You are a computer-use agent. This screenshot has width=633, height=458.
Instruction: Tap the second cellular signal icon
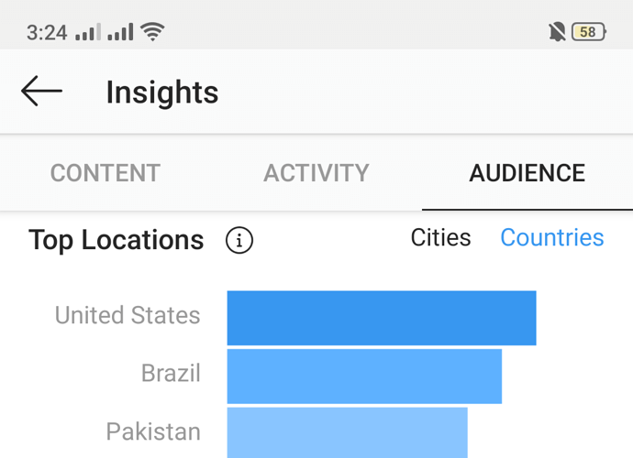pos(120,32)
